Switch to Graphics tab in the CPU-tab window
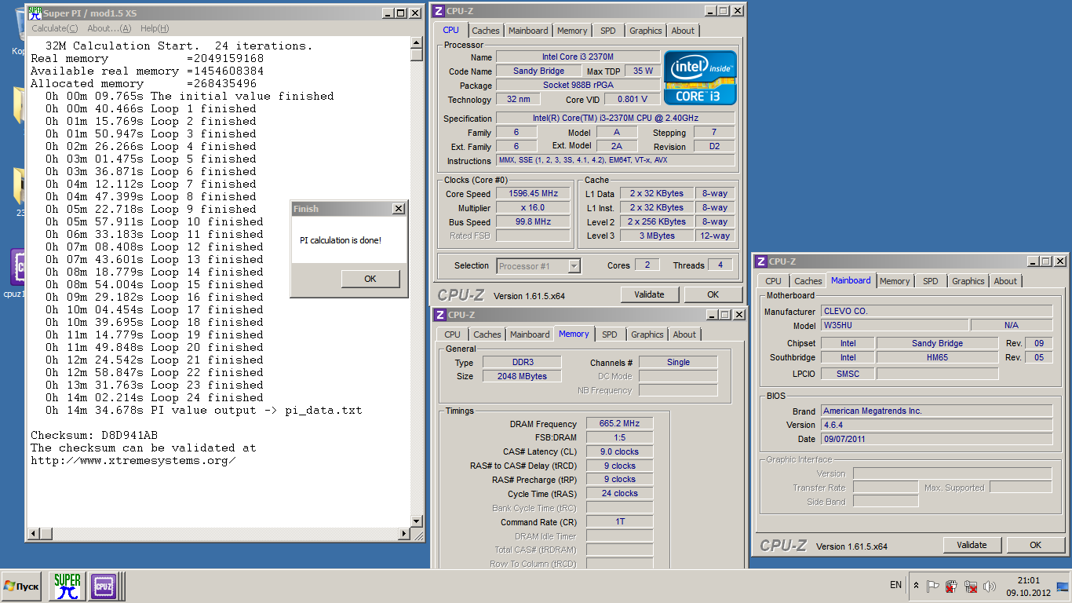The width and height of the screenshot is (1072, 603). [646, 31]
